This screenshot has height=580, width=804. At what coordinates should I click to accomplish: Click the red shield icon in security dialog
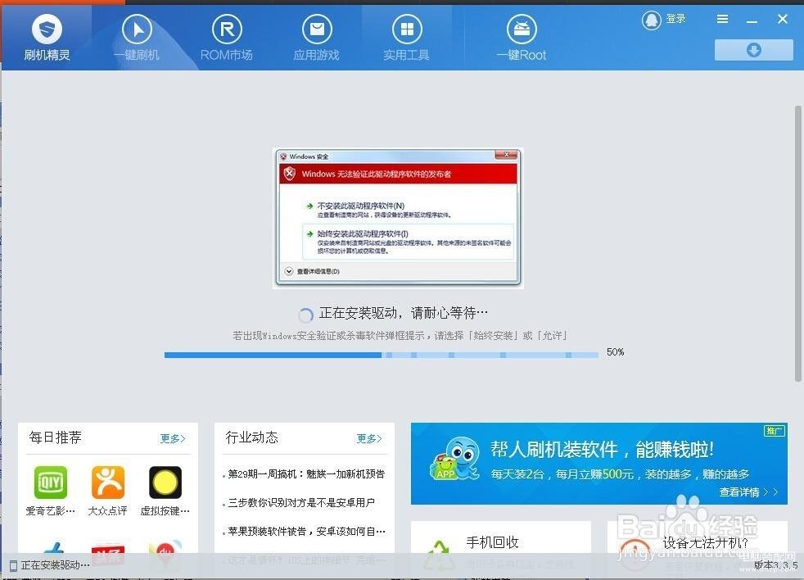click(290, 174)
